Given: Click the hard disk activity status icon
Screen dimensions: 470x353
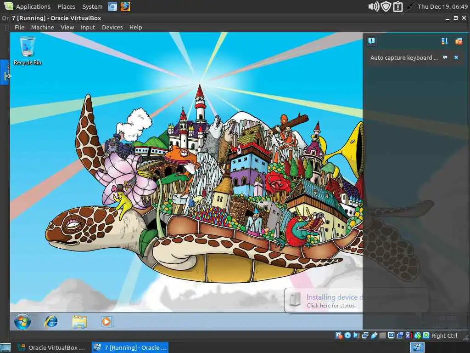Looking at the screenshot, I should tap(339, 336).
